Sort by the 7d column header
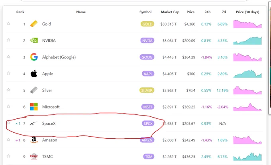This screenshot has width=271, height=165. point(224,12)
